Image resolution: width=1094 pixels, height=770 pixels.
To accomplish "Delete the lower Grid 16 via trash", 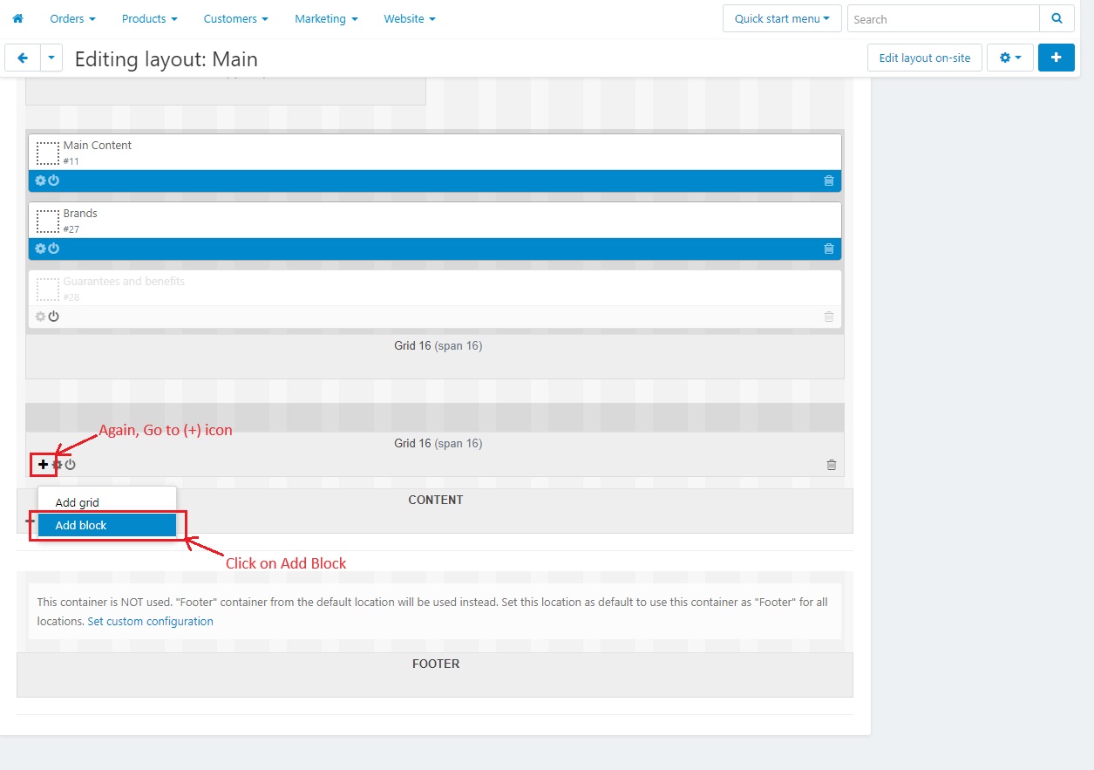I will 832,465.
